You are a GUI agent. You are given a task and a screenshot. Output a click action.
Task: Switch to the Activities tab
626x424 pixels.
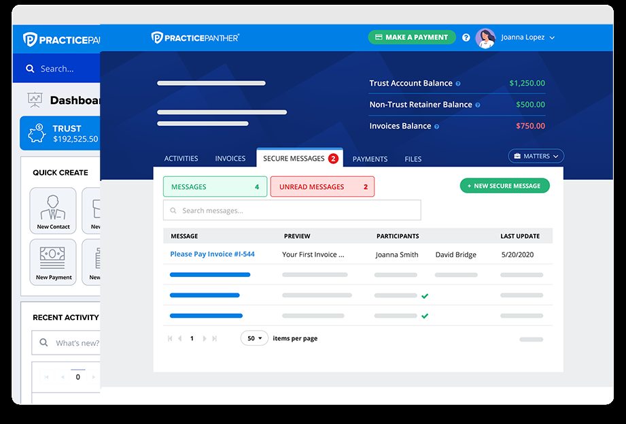click(181, 159)
